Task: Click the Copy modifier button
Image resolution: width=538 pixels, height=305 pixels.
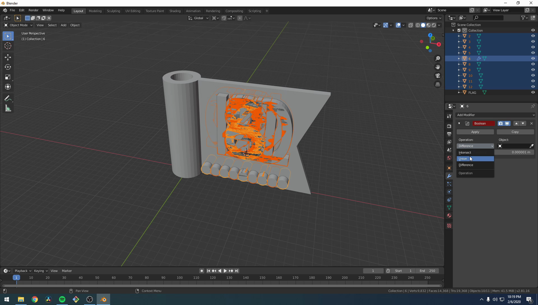Action: [515, 132]
